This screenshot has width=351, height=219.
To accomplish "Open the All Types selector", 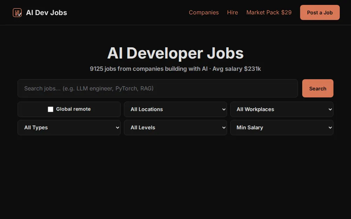I will (69, 128).
